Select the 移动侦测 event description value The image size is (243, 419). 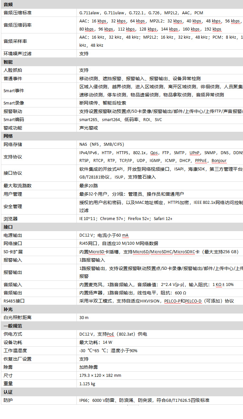tap(140, 79)
